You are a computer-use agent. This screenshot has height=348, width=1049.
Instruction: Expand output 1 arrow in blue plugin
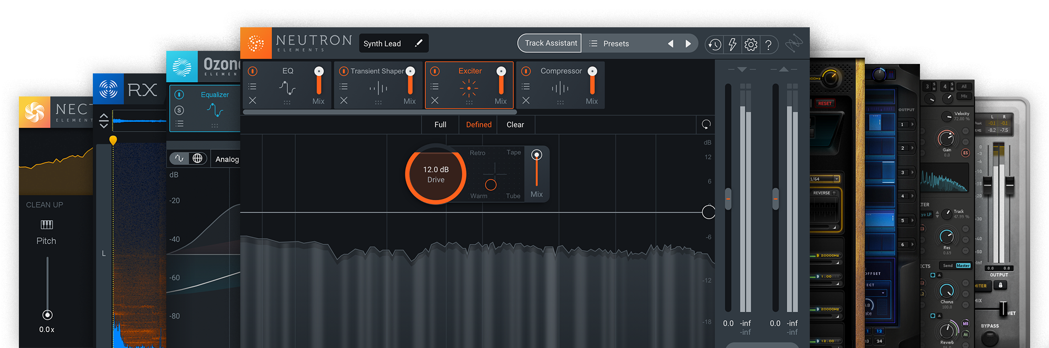(913, 125)
